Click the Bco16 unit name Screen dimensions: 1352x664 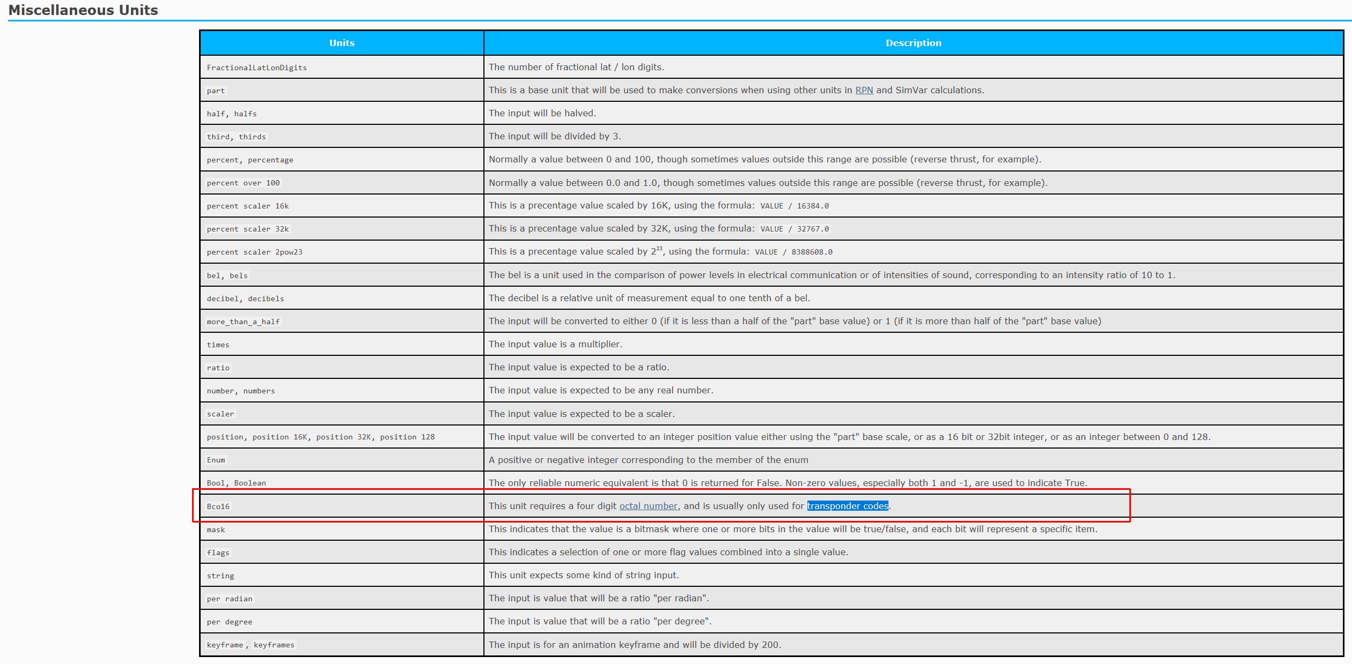(x=218, y=506)
